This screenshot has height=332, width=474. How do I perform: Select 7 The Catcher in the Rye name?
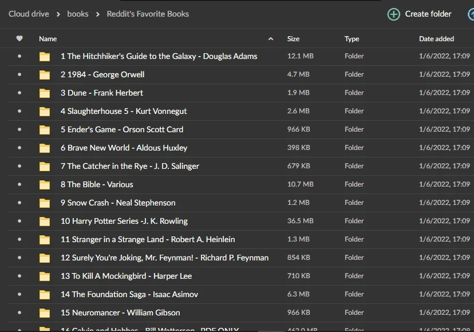tap(130, 166)
